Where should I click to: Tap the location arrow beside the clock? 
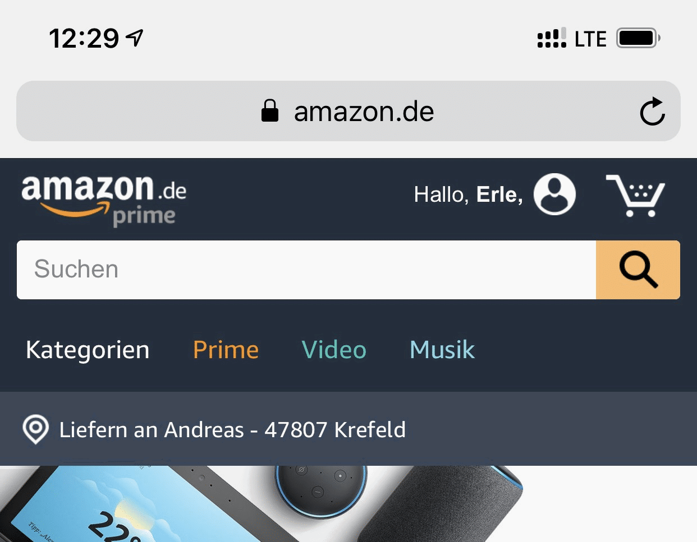pos(135,38)
